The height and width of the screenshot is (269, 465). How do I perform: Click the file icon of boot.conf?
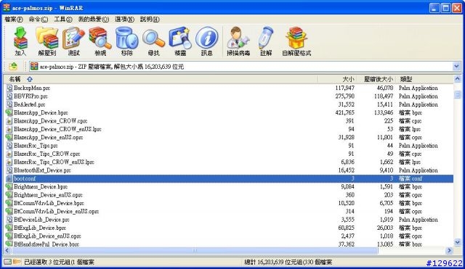tap(9, 178)
